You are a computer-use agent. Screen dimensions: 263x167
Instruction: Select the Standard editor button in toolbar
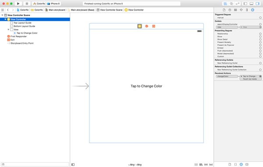pos(225,3)
